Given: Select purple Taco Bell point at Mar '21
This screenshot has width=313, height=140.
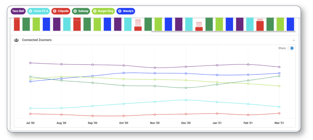Looking at the screenshot, I should click(x=279, y=67).
